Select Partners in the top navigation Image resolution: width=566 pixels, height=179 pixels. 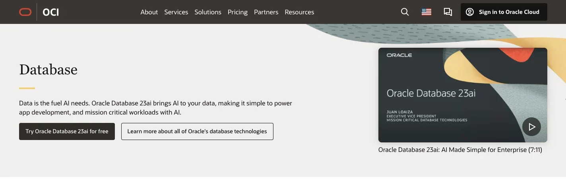(x=266, y=12)
